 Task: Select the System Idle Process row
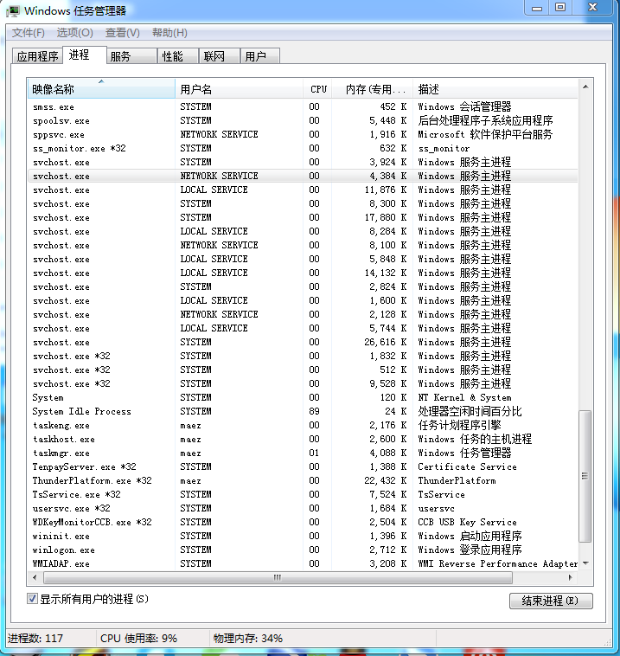click(303, 411)
